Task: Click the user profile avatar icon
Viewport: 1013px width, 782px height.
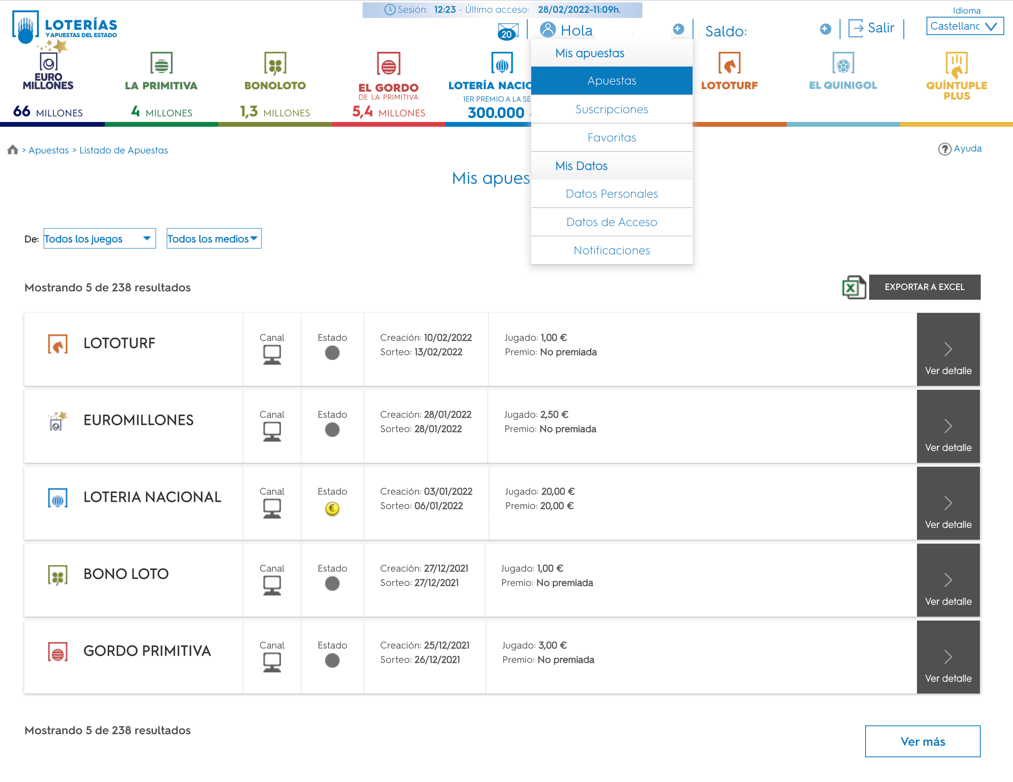Action: tap(548, 29)
